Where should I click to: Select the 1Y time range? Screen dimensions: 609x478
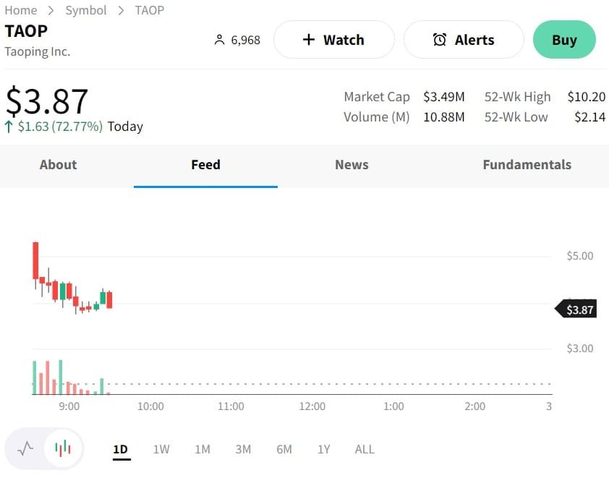(x=324, y=449)
